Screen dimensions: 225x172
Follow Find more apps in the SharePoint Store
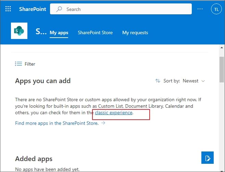pyautogui.click(x=57, y=123)
